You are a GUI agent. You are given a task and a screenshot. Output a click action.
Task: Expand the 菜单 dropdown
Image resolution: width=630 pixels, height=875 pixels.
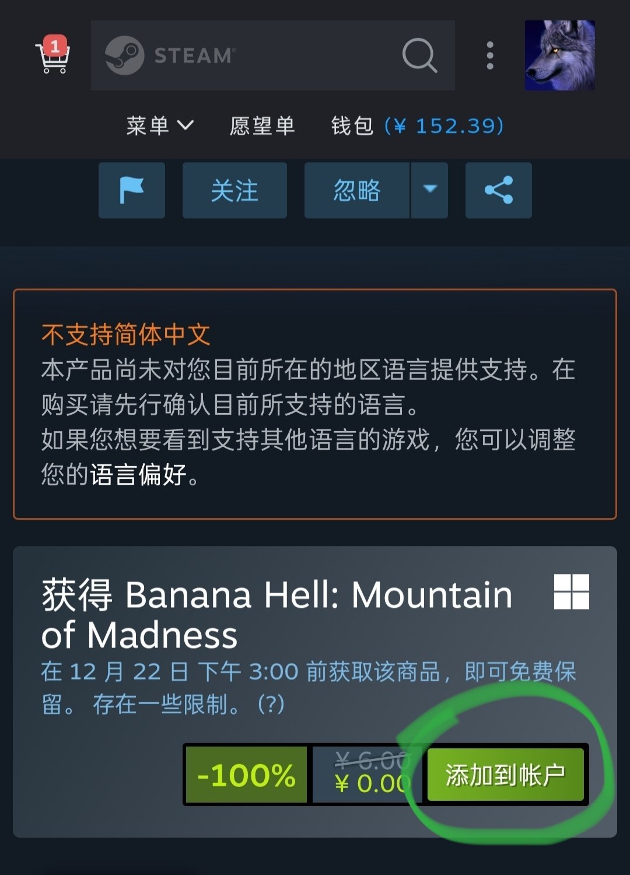[160, 125]
